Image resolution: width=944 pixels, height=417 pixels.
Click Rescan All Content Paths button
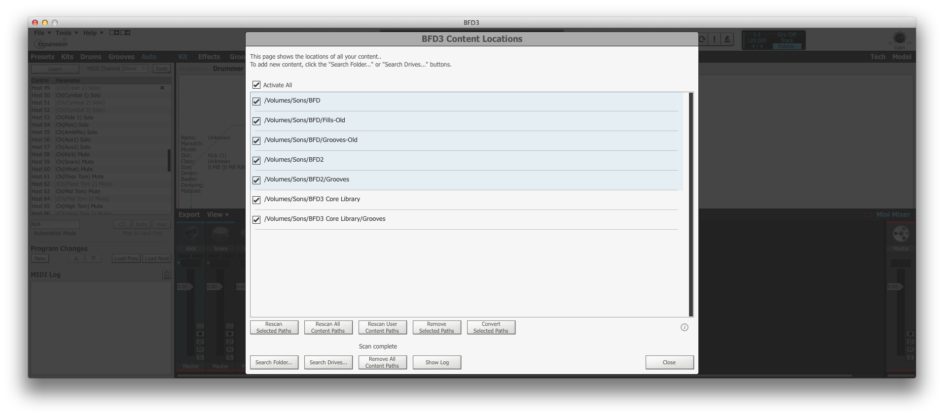pyautogui.click(x=328, y=327)
